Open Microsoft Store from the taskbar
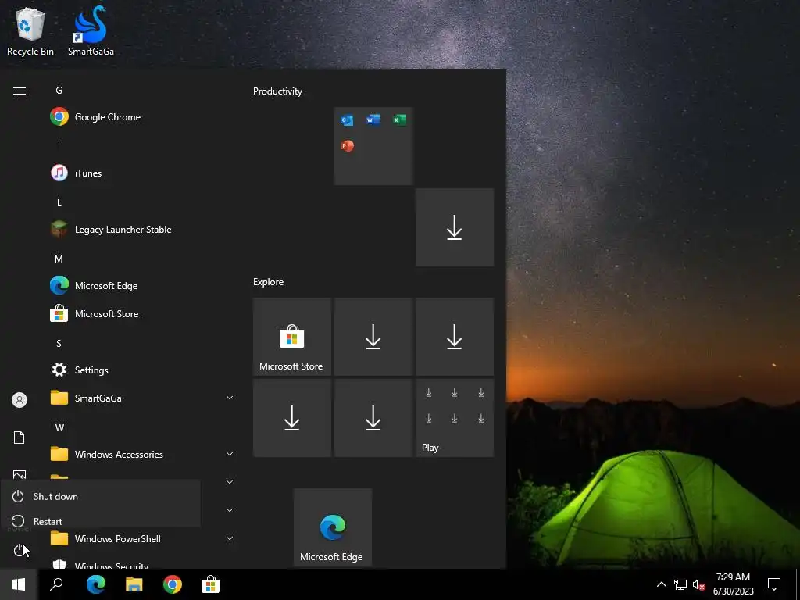This screenshot has height=600, width=800. [x=210, y=584]
